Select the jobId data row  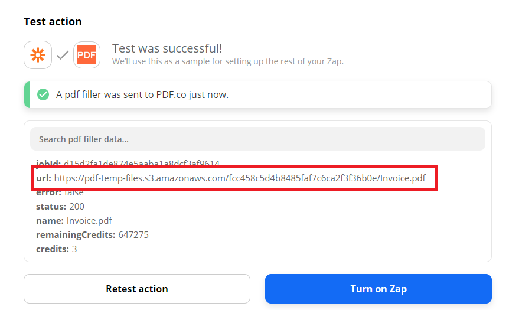[128, 164]
